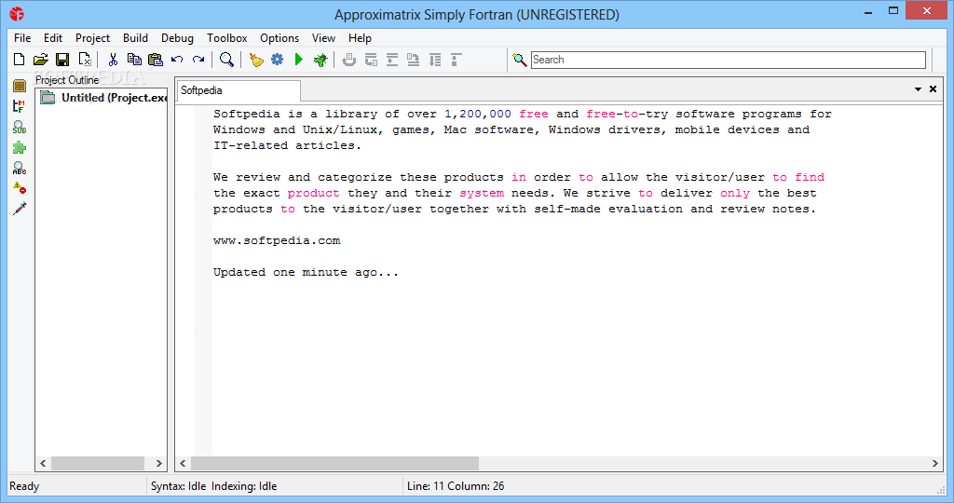Viewport: 954px width, 503px height.
Task: Click the search magnifier icon beside Search box
Action: coord(520,60)
